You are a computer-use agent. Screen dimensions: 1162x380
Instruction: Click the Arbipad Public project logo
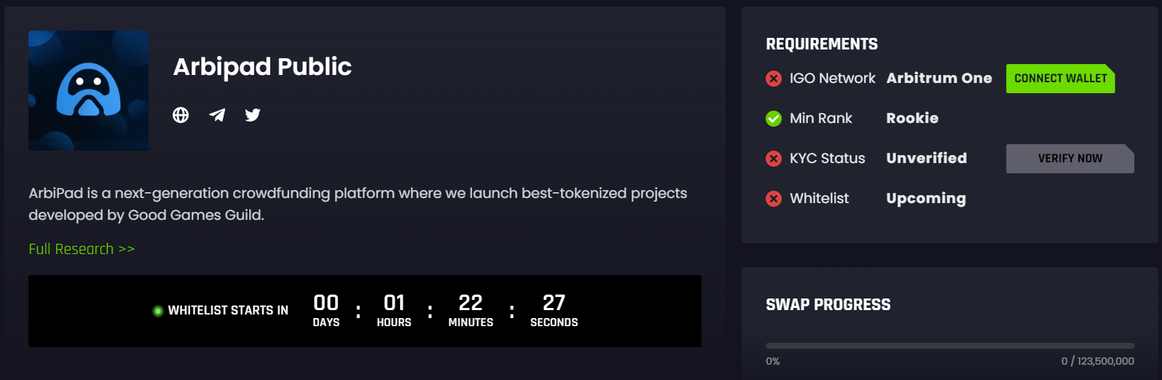pos(88,90)
